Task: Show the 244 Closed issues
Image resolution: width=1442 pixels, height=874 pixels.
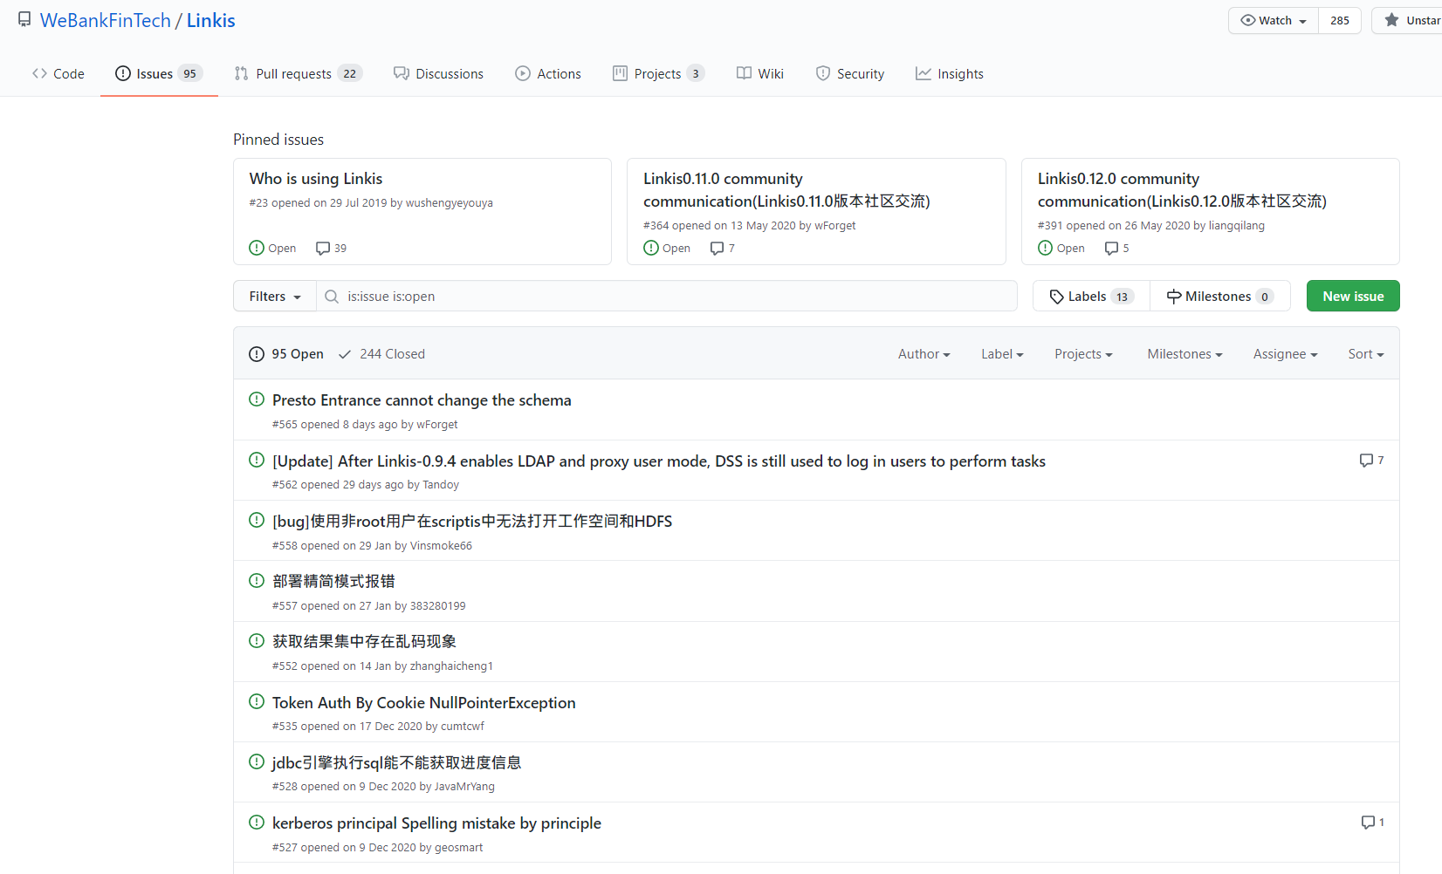Action: 382,354
